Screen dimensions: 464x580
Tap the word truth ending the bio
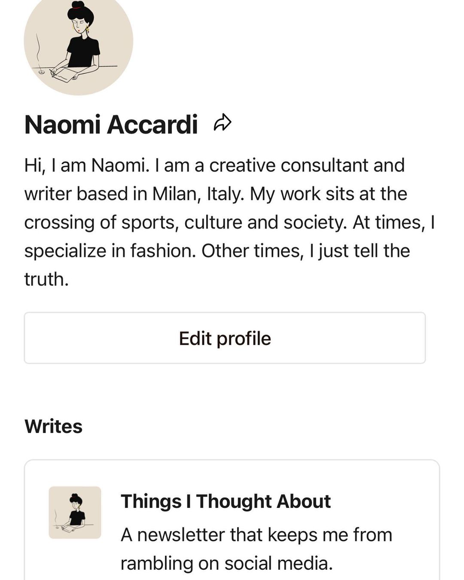click(46, 279)
